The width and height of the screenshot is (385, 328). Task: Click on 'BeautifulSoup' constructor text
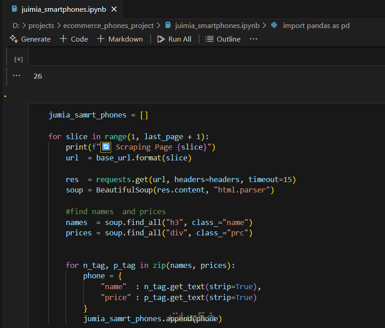124,190
